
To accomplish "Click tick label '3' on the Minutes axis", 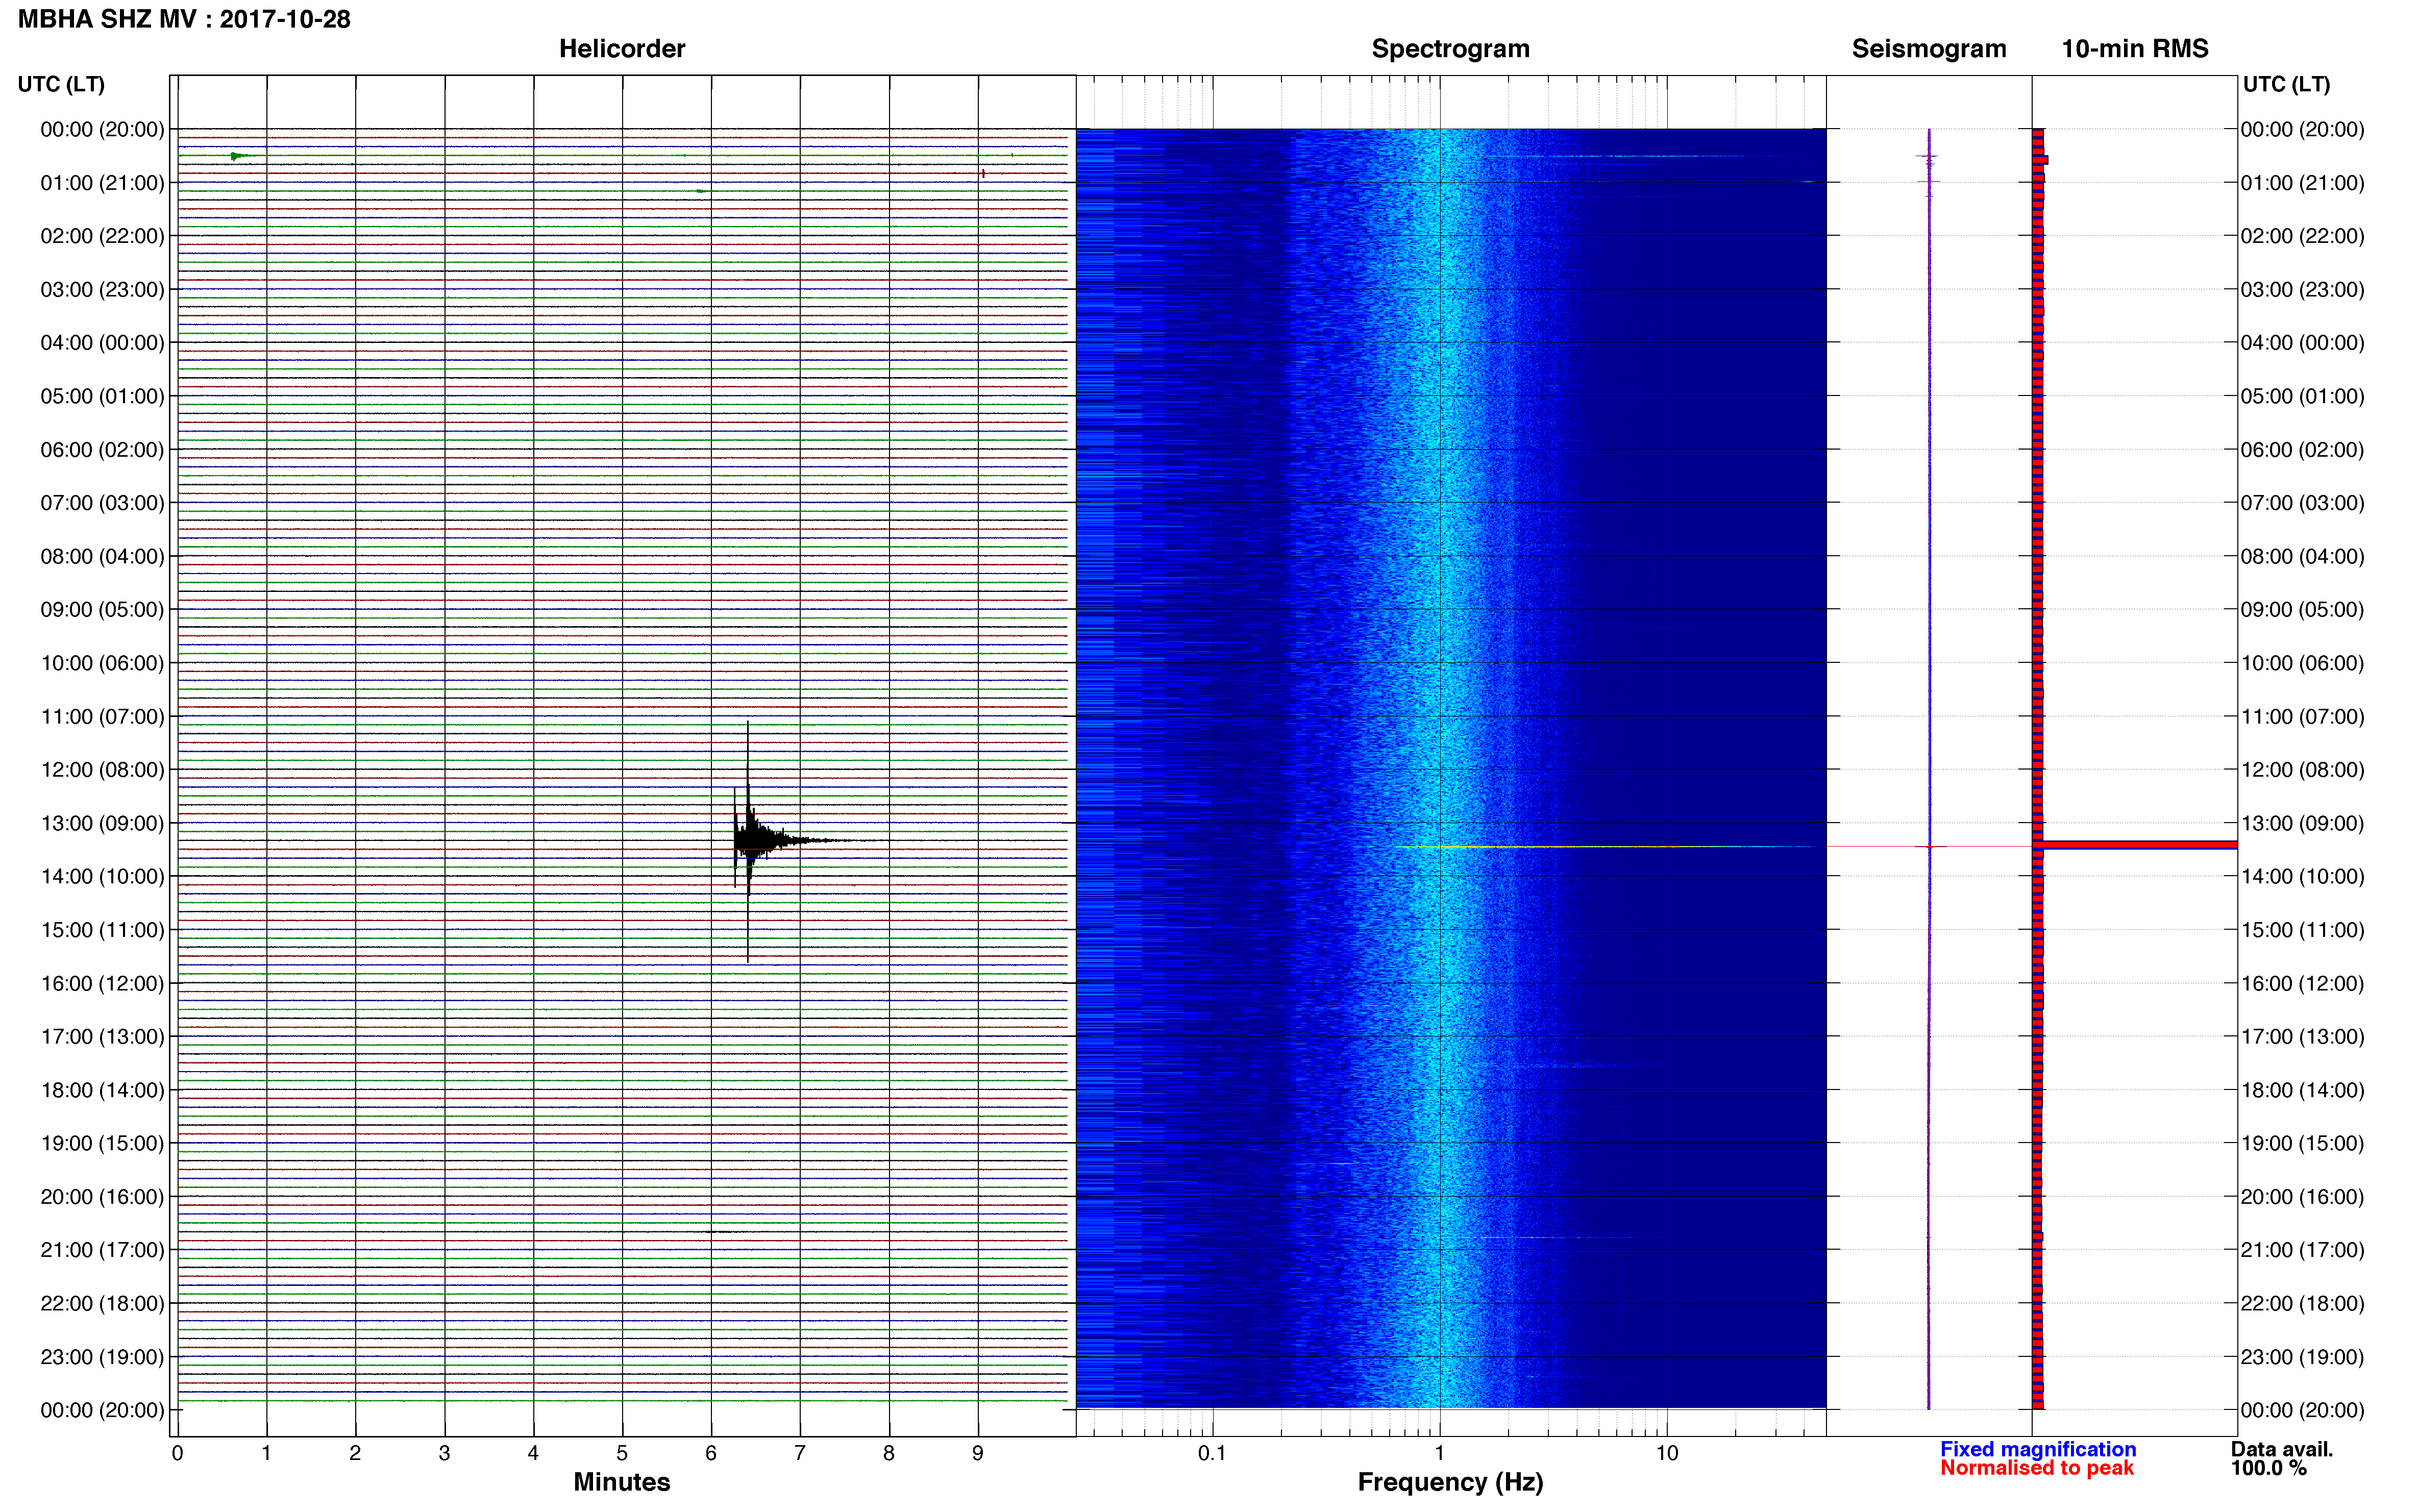I will point(444,1453).
